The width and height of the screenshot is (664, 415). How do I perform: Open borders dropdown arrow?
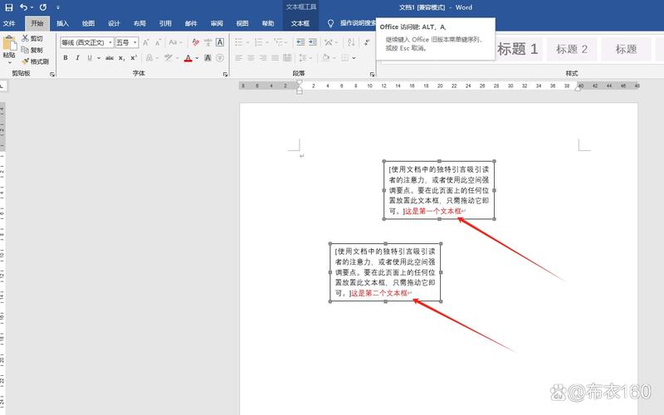click(354, 58)
